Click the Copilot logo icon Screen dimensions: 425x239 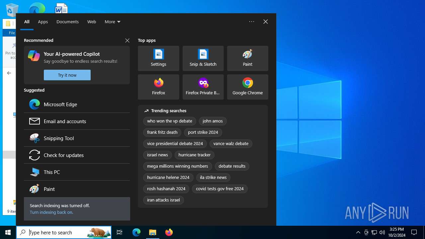pyautogui.click(x=34, y=56)
